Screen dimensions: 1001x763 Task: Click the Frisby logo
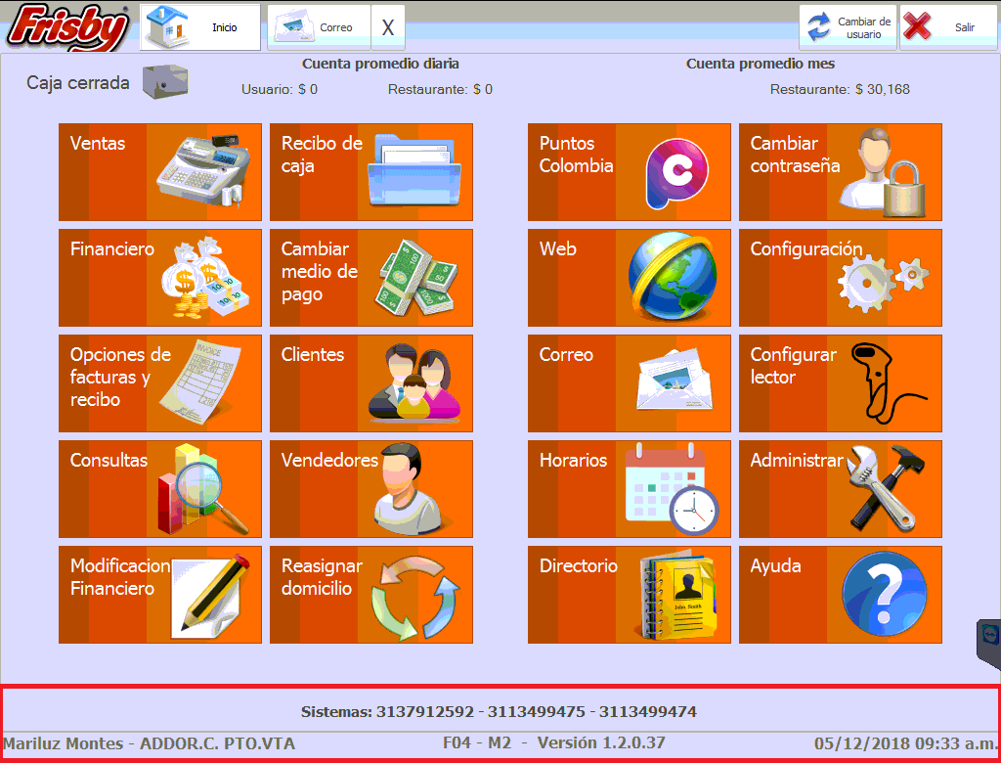(67, 27)
